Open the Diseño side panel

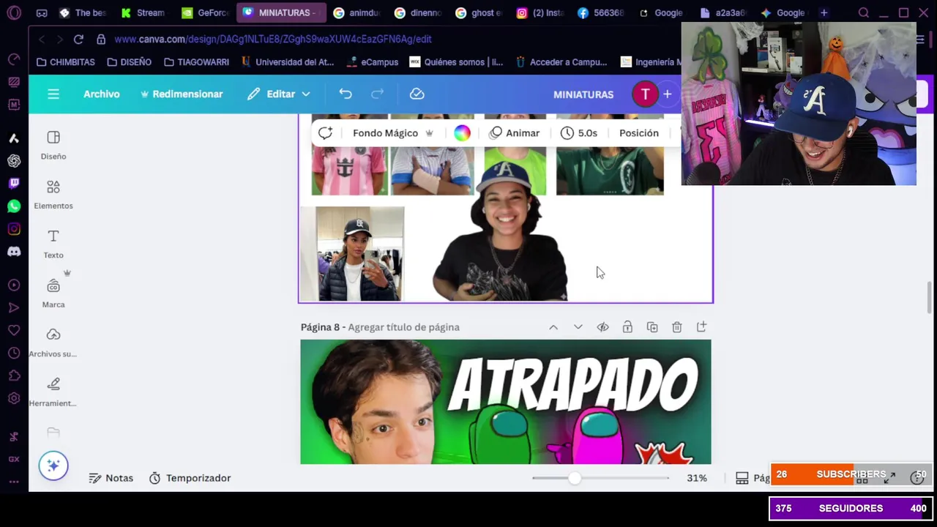(53, 145)
